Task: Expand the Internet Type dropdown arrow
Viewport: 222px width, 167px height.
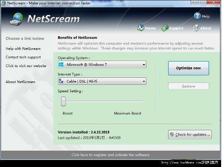Action: point(144,81)
